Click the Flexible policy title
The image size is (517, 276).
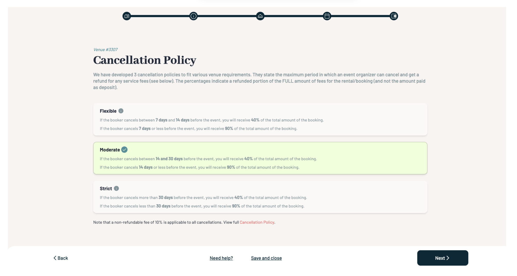108,111
